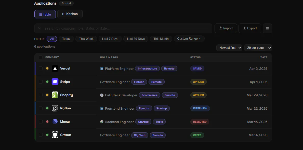This screenshot has height=150, width=303.
Task: Click the yellow status dot for Vercel
Action: [47, 68]
